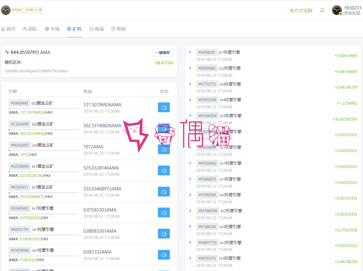Click the #U5953189 log entry tag
Image resolution: width=363 pixels, height=271 pixels.
coord(207,100)
